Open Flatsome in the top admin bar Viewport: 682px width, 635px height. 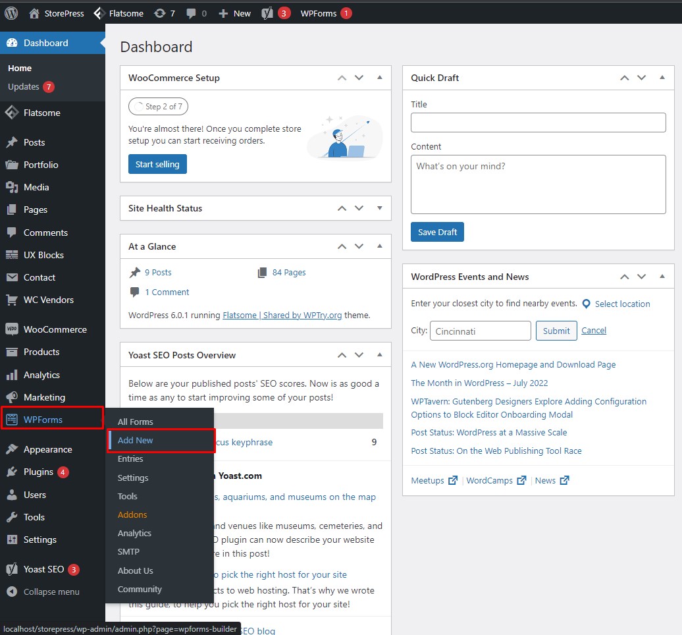118,13
